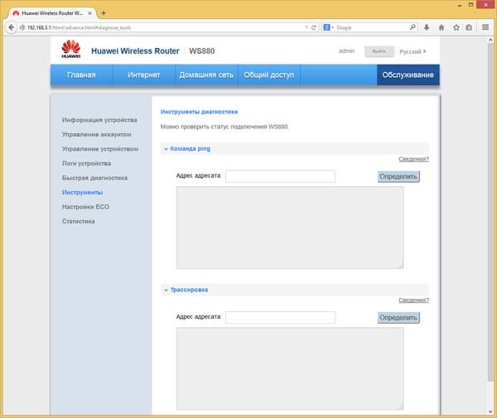
Task: Click the Huawei Wireless Router title text
Action: pyautogui.click(x=135, y=51)
